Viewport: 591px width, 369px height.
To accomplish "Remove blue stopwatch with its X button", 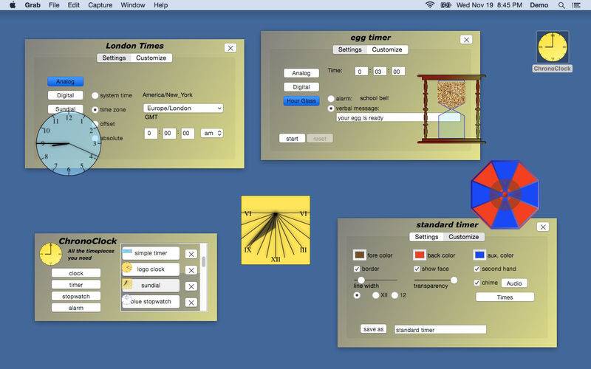I will coord(191,303).
